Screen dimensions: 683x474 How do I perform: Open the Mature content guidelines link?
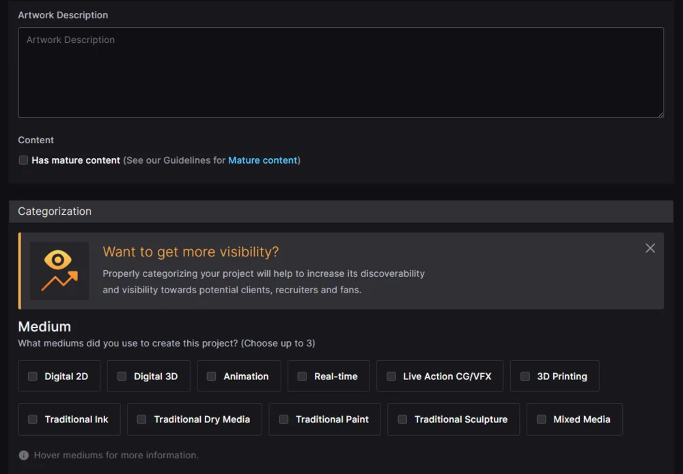(262, 160)
